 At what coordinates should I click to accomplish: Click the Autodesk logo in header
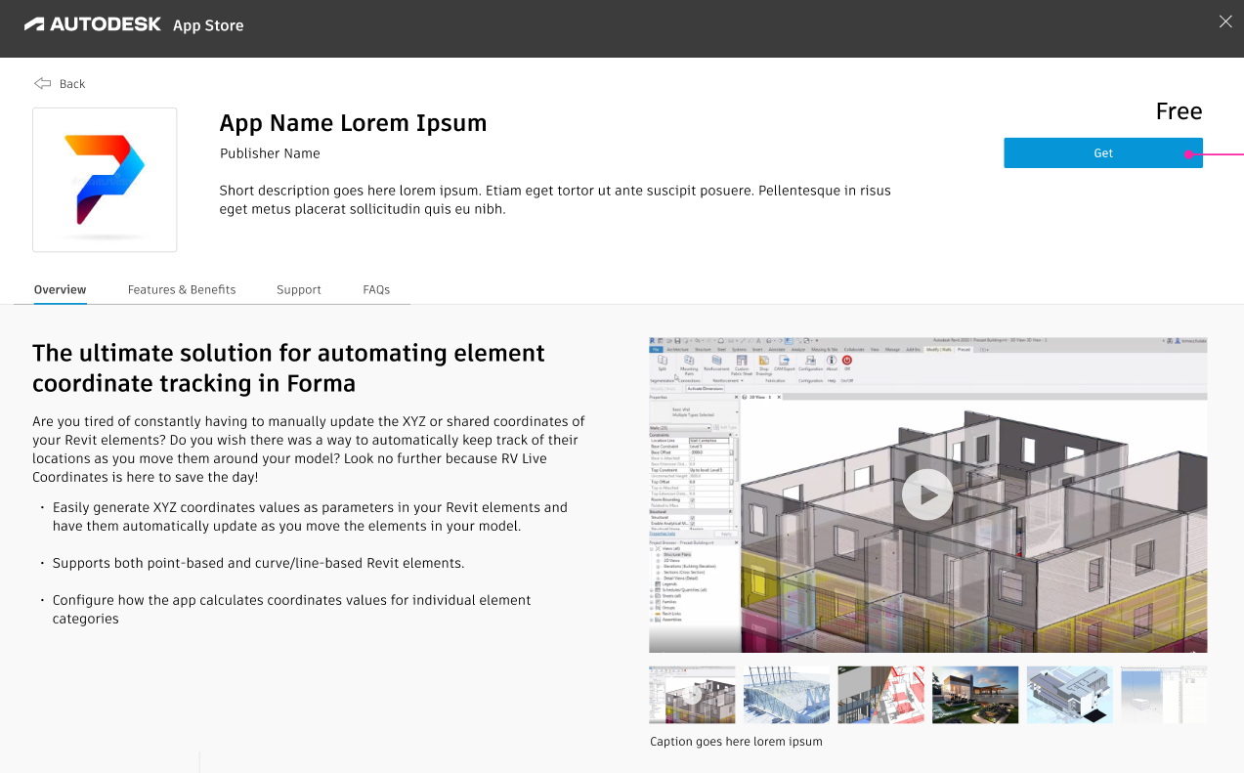pos(92,24)
